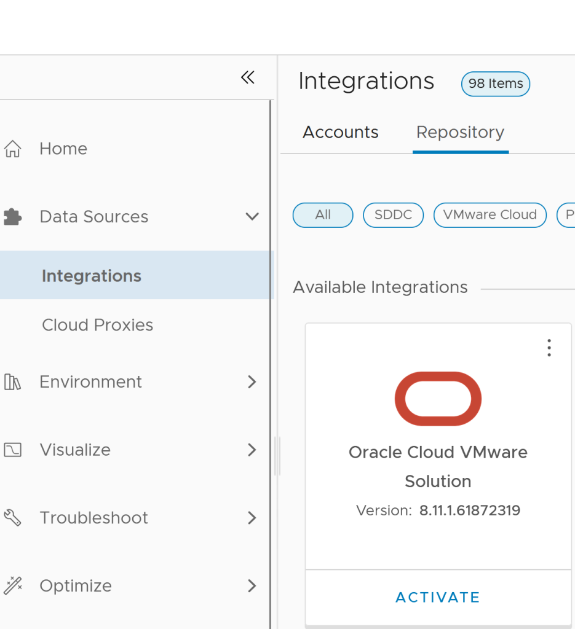
Task: Collapse the Data Sources chevron
Action: click(252, 217)
